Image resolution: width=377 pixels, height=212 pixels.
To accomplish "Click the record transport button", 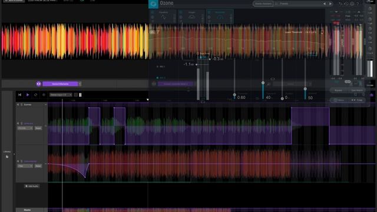I will tap(44, 95).
